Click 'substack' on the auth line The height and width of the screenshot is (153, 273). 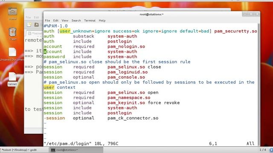(x=84, y=36)
